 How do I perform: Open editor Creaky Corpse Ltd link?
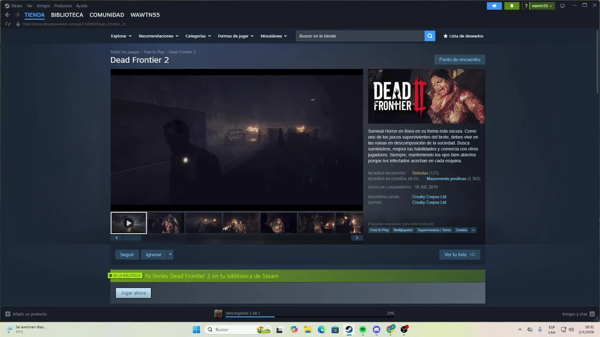[x=429, y=203]
